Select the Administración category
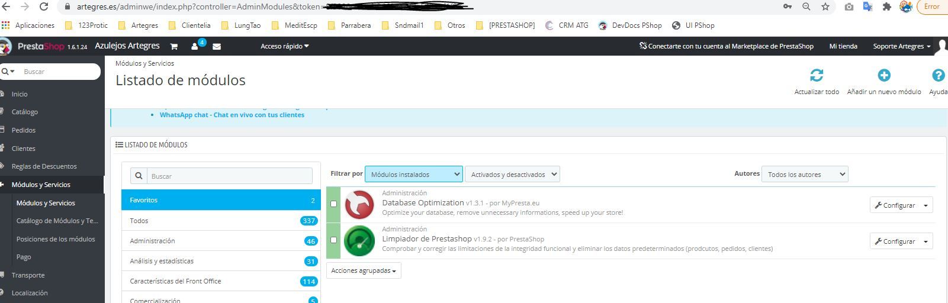948x303 pixels. coord(221,241)
